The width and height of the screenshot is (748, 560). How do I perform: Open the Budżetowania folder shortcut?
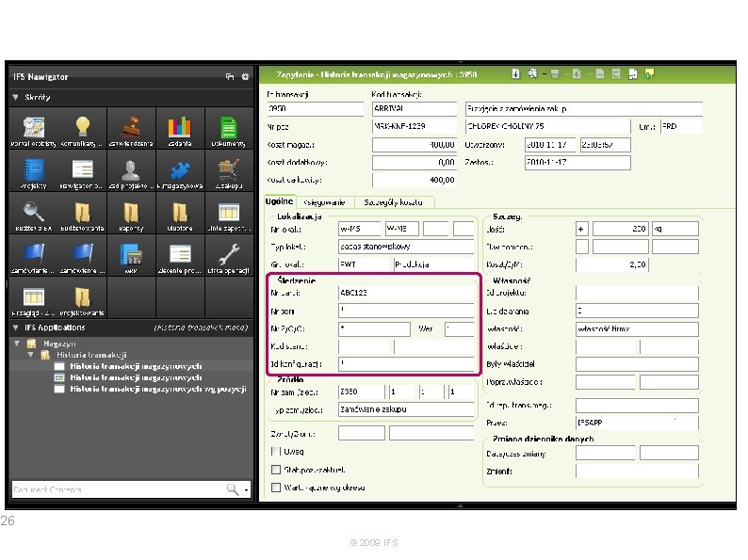point(83,213)
